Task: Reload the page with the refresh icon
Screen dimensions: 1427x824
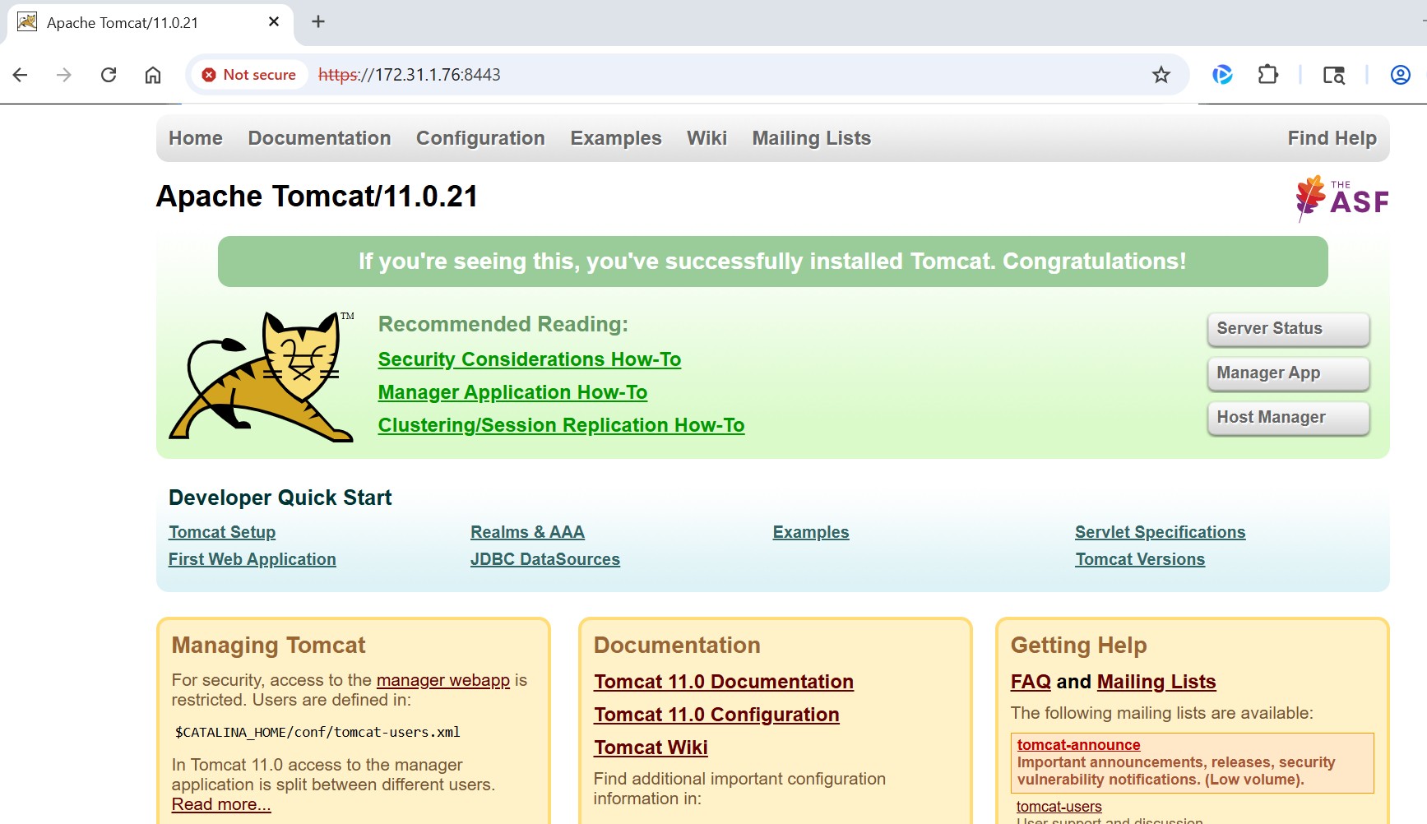Action: 109,75
